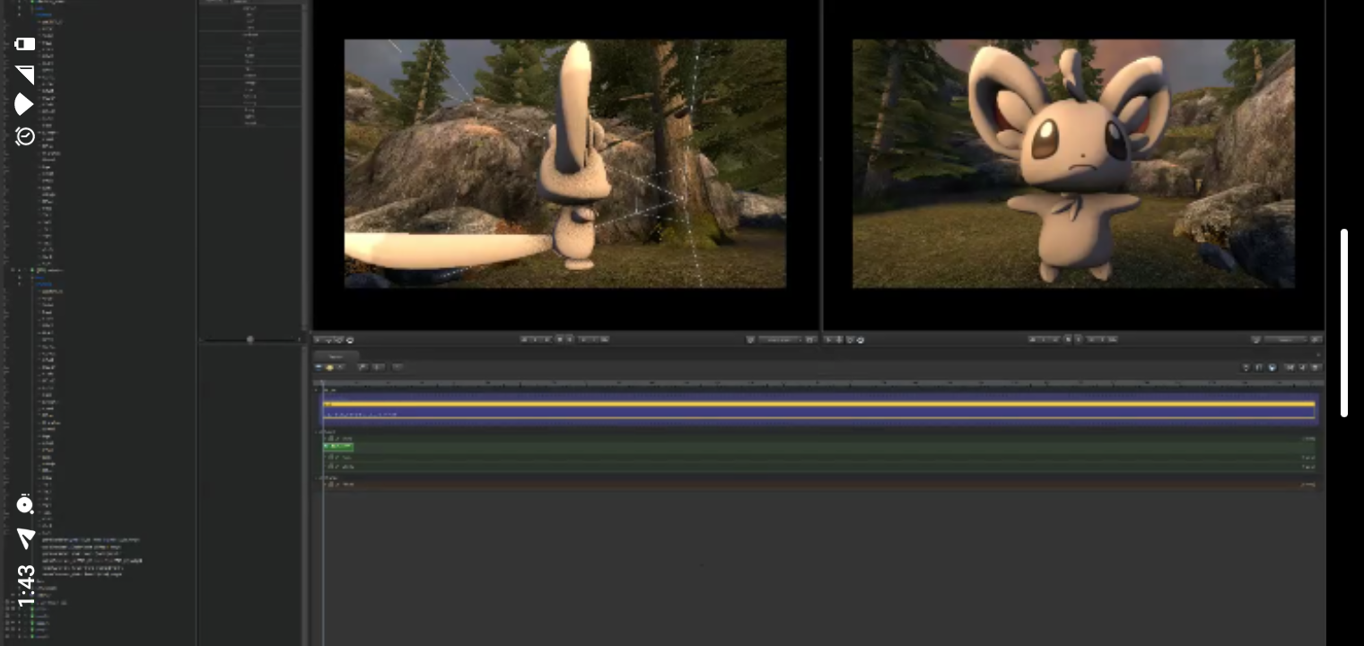1364x646 pixels.
Task: Tap the cellular signal status icon
Action: point(25,74)
